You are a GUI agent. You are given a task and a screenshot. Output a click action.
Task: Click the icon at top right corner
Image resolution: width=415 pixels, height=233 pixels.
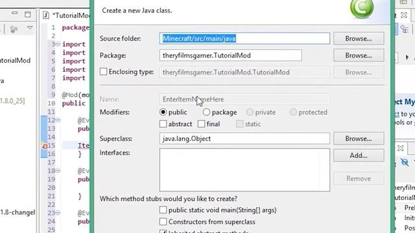point(403,2)
